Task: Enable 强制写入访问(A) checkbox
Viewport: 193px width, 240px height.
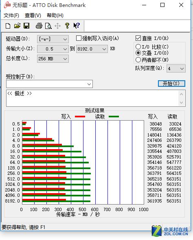Action: coord(79,38)
